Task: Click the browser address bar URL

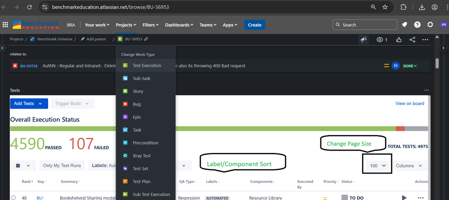Action: pos(111,7)
